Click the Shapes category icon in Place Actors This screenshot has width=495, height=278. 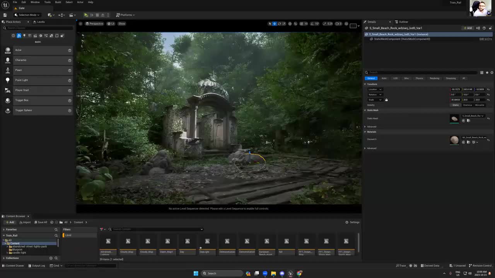pos(30,36)
